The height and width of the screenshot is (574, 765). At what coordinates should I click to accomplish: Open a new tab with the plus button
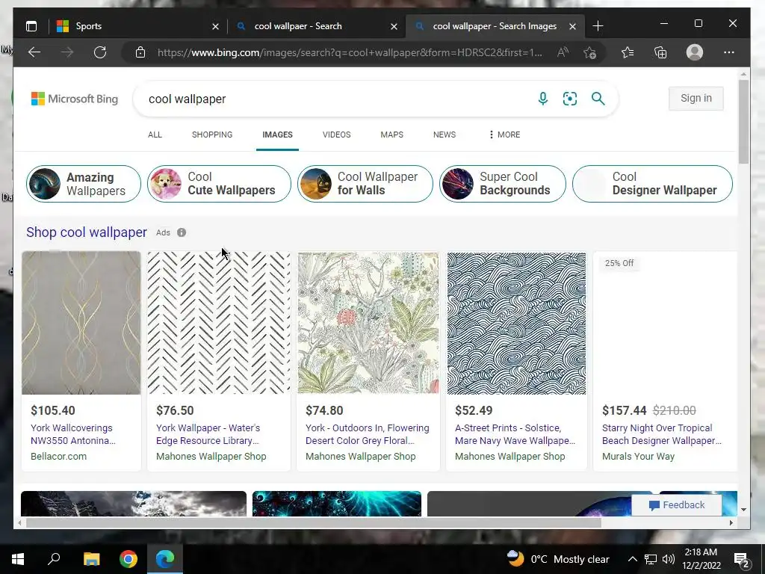click(598, 26)
